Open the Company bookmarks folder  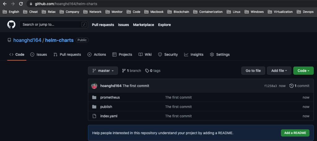click(x=69, y=12)
